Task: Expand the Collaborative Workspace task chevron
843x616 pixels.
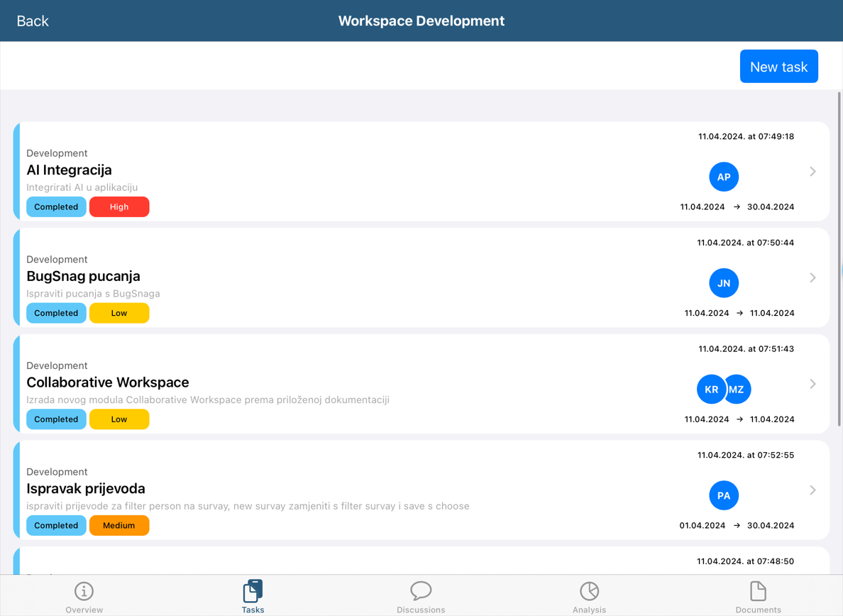Action: point(812,384)
